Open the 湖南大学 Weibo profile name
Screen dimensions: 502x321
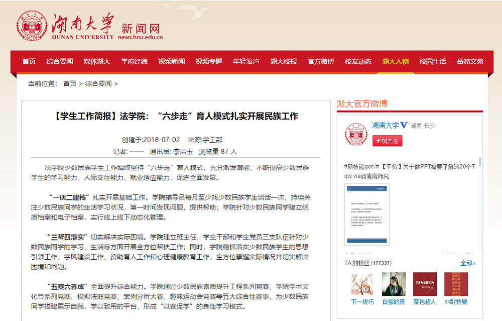(x=385, y=126)
